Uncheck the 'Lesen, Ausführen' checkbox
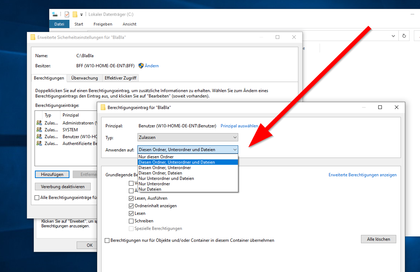Image resolution: width=420 pixels, height=272 pixels. 131,198
